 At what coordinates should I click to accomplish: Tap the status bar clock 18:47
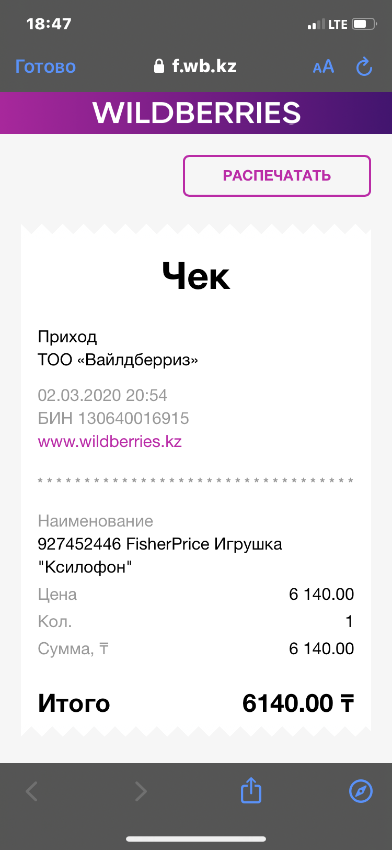(x=49, y=24)
